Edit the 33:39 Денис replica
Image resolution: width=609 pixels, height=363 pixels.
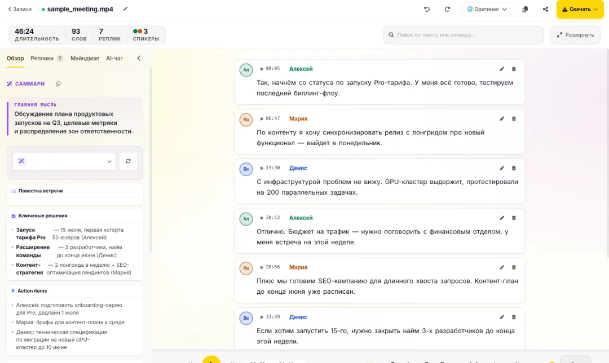pos(502,317)
